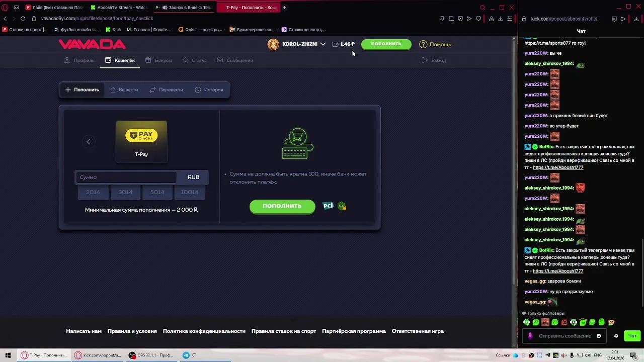
Task: Choose preset amount 3014
Action: click(x=125, y=192)
